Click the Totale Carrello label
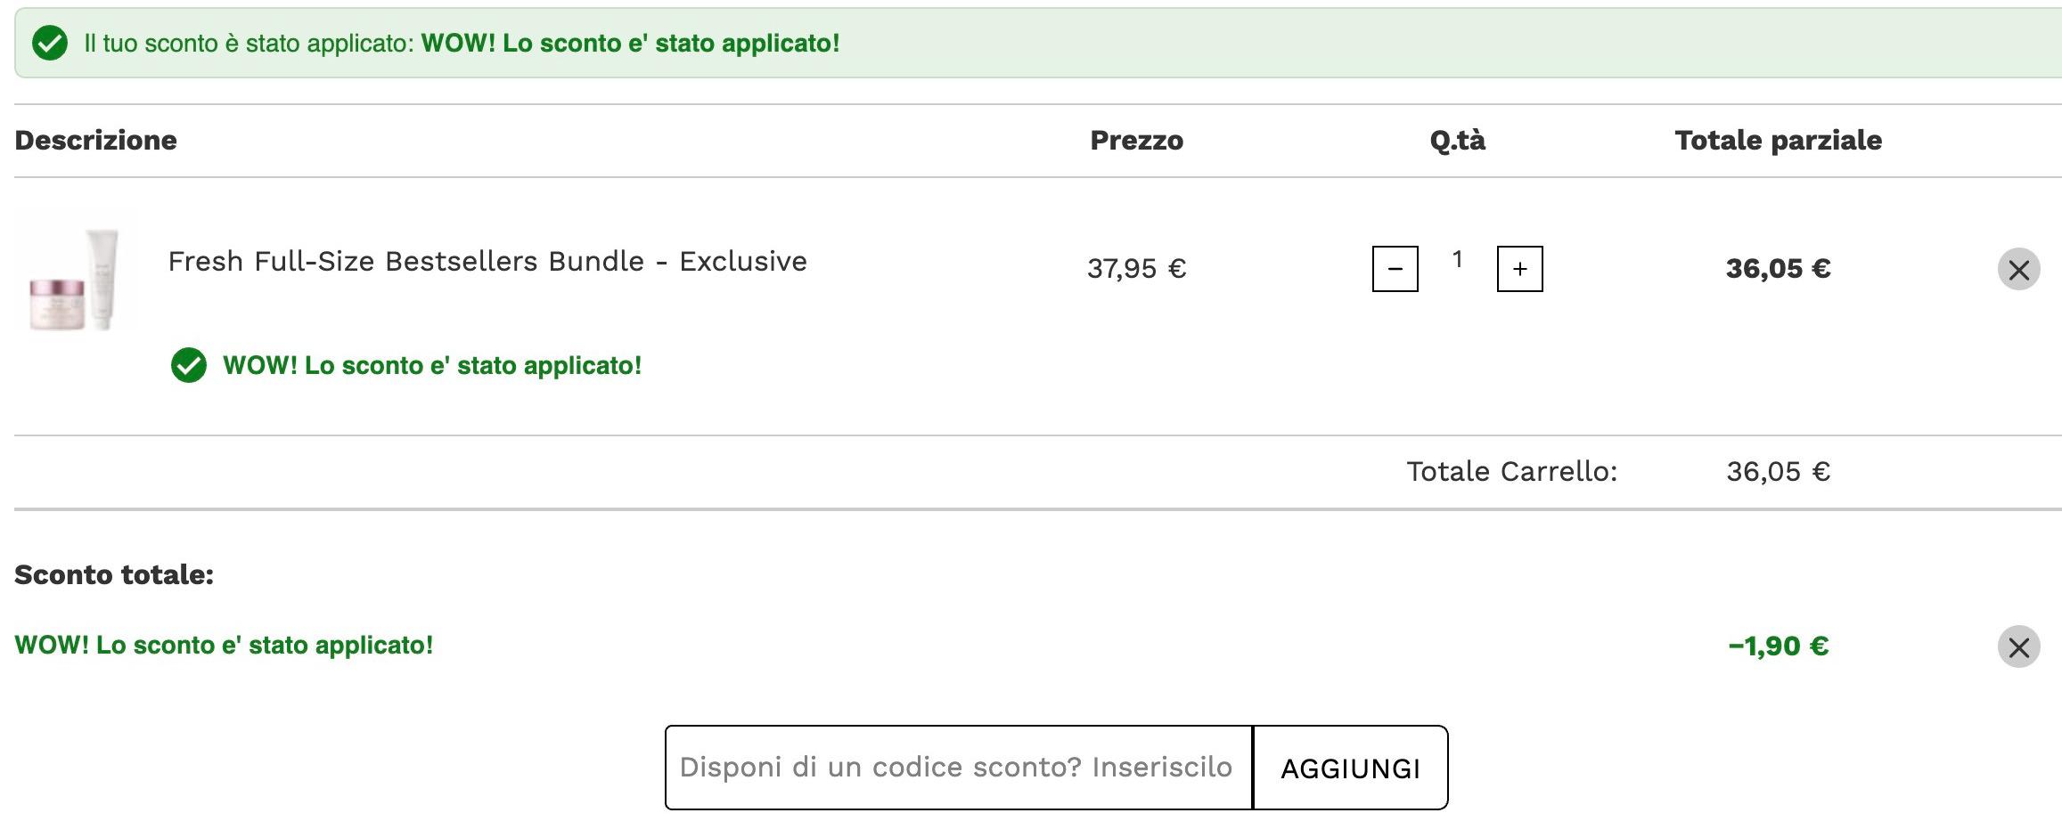Screen dimensions: 2062x821 [1511, 472]
